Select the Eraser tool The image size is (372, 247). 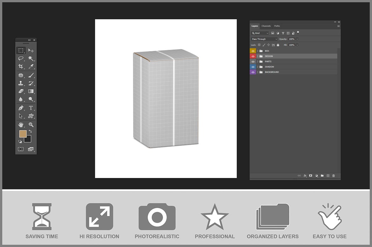[x=21, y=91]
